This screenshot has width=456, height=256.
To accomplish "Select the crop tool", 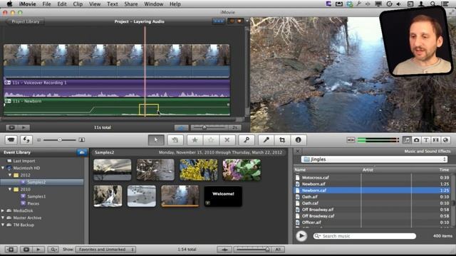I will pyautogui.click(x=282, y=140).
